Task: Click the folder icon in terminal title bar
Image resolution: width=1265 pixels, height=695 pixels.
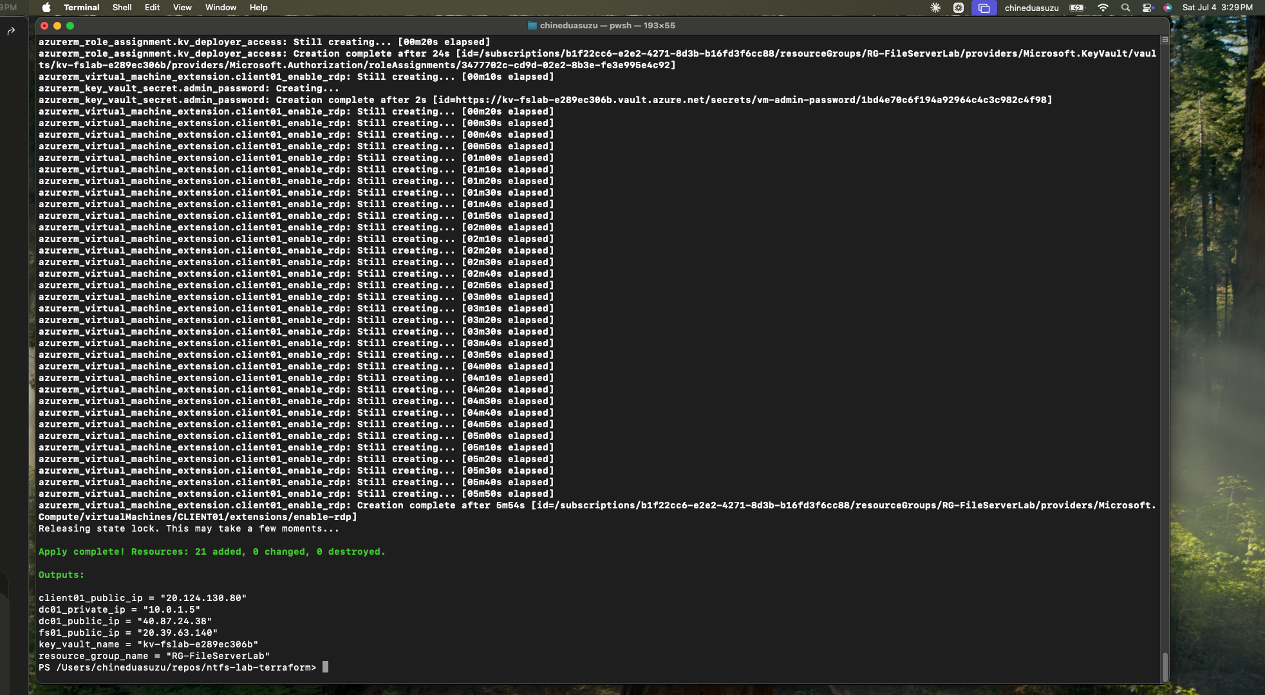Action: (532, 26)
